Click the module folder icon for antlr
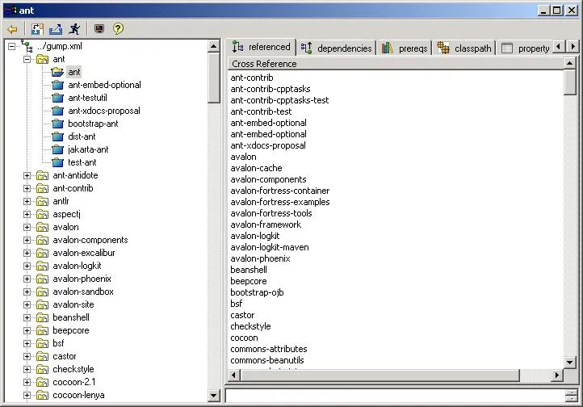Screen dimensions: 583x407 click(x=42, y=201)
